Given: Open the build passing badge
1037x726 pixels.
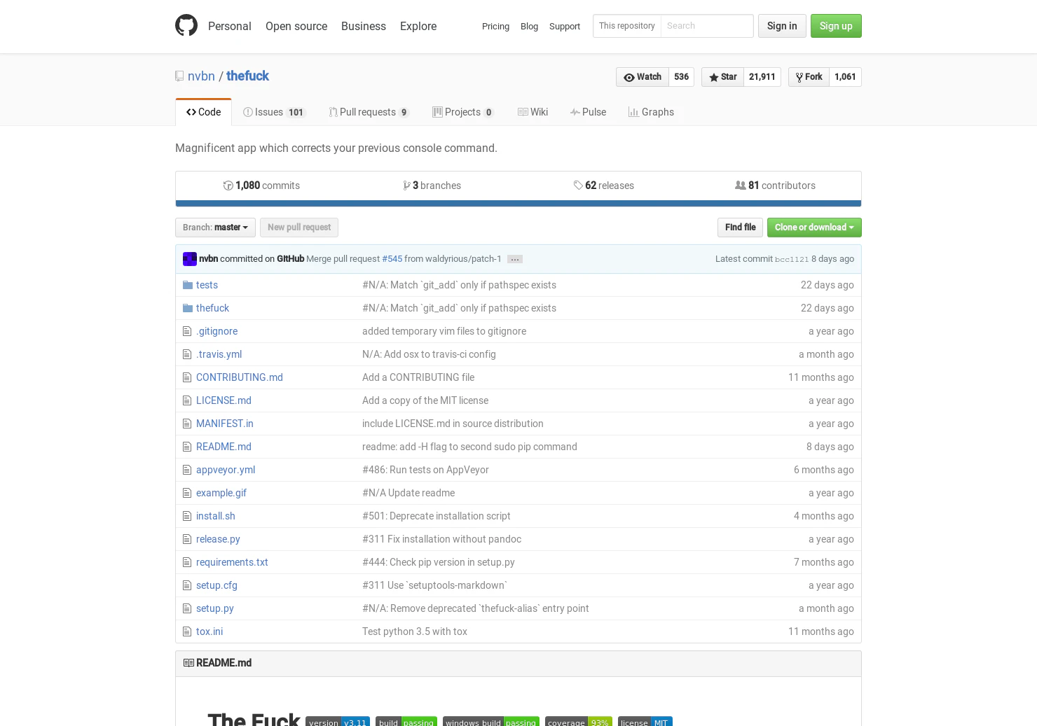Looking at the screenshot, I should pyautogui.click(x=406, y=722).
